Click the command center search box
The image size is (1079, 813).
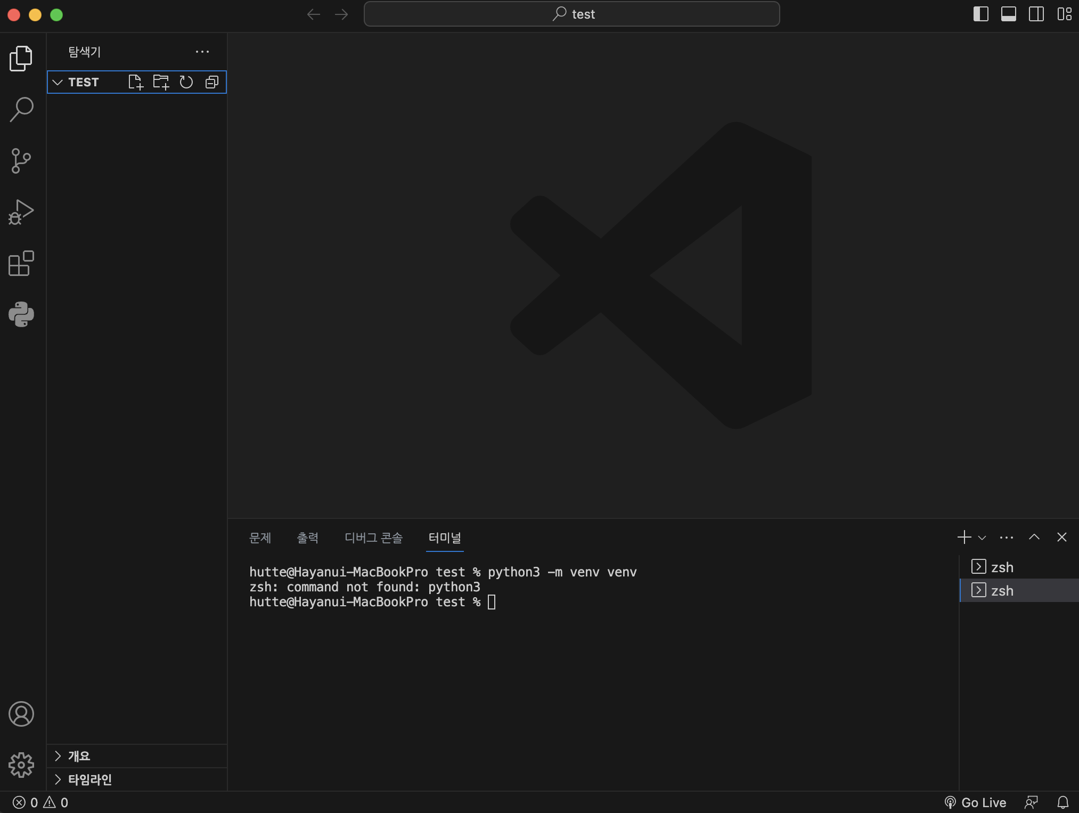point(572,14)
